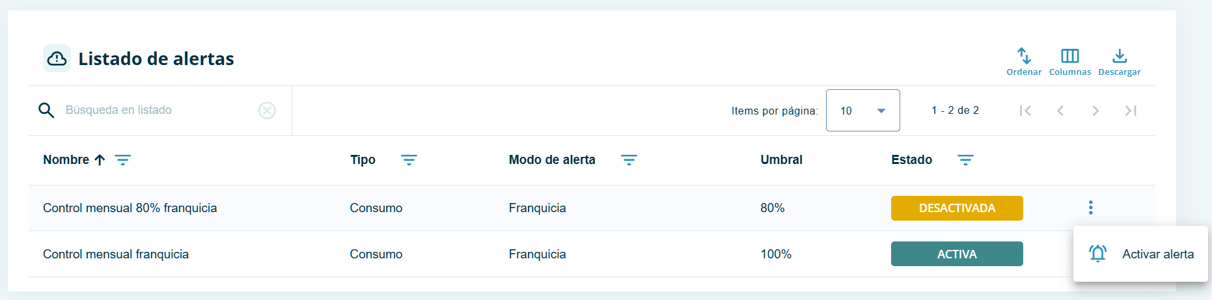
Task: Sort by Nombre column header
Action: pyautogui.click(x=66, y=160)
